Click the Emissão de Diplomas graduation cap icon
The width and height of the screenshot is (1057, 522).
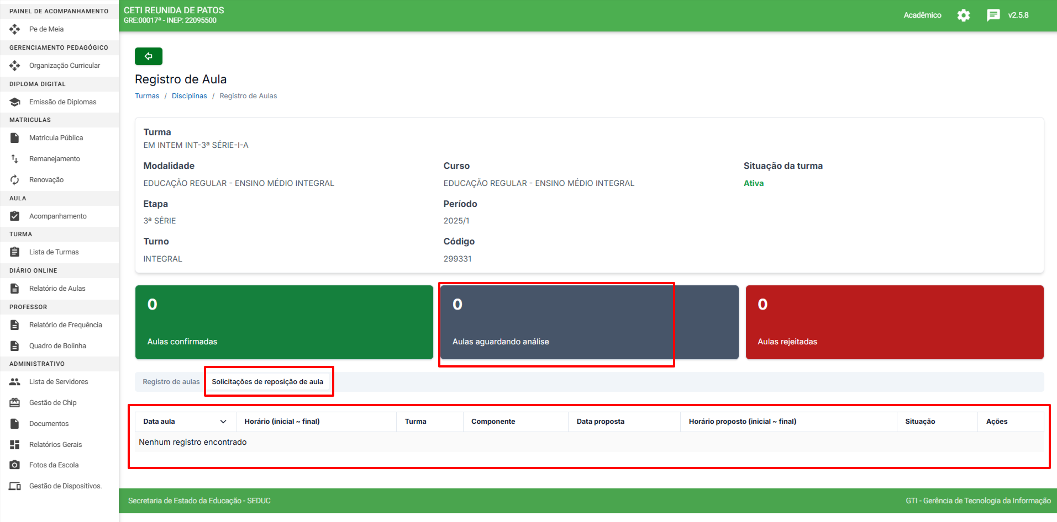[x=15, y=102]
